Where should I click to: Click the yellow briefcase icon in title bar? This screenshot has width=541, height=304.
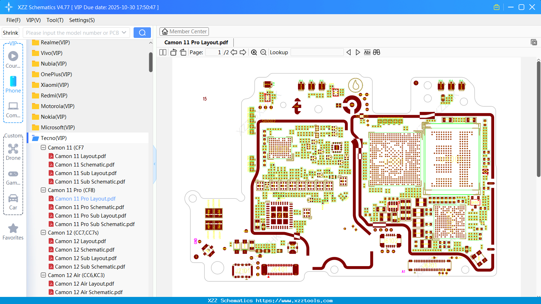point(497,7)
